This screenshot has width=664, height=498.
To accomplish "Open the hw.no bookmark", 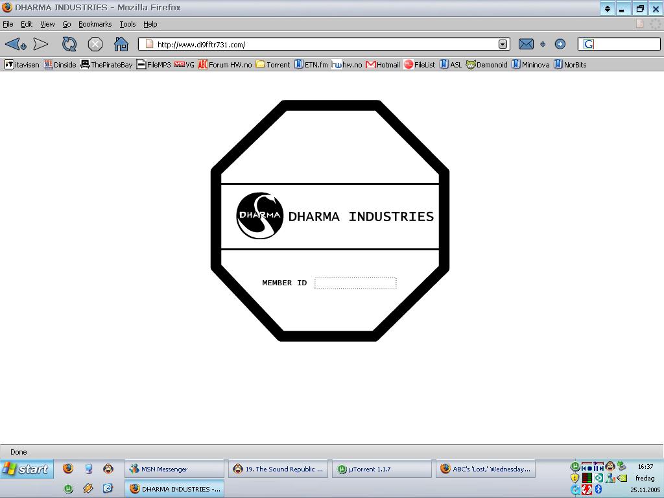I will pos(347,65).
